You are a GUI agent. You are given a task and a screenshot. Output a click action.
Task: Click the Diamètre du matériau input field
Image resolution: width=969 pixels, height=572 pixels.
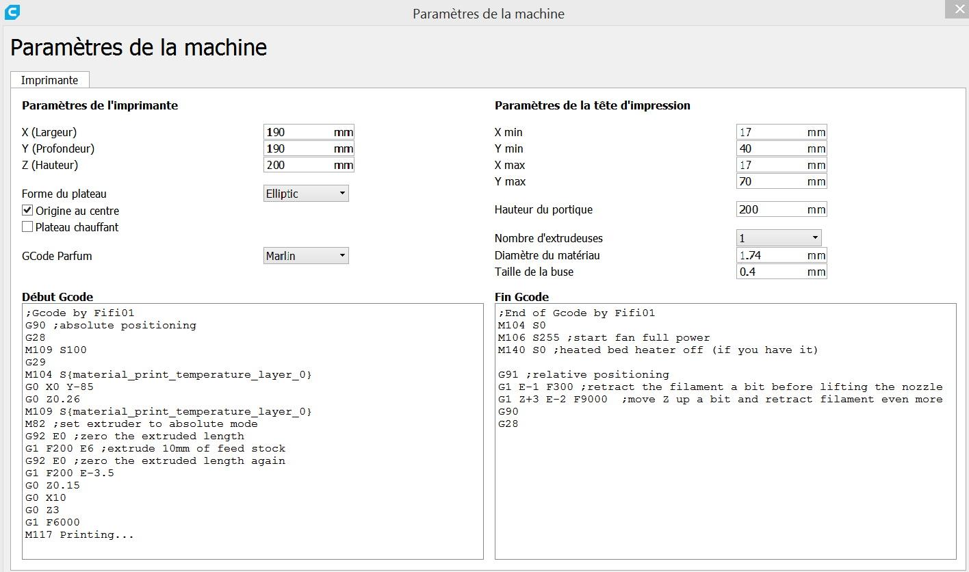[x=781, y=255]
